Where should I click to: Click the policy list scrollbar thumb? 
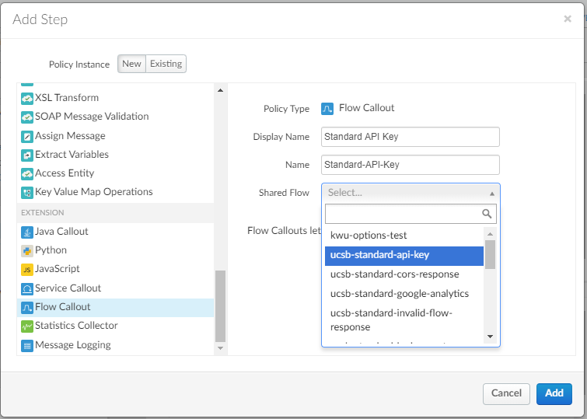click(x=220, y=306)
